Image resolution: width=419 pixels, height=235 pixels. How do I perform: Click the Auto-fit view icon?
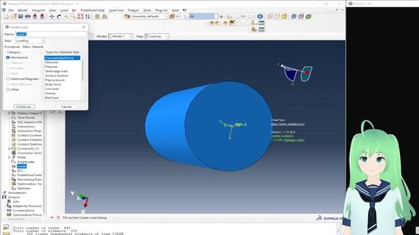[x=81, y=16]
